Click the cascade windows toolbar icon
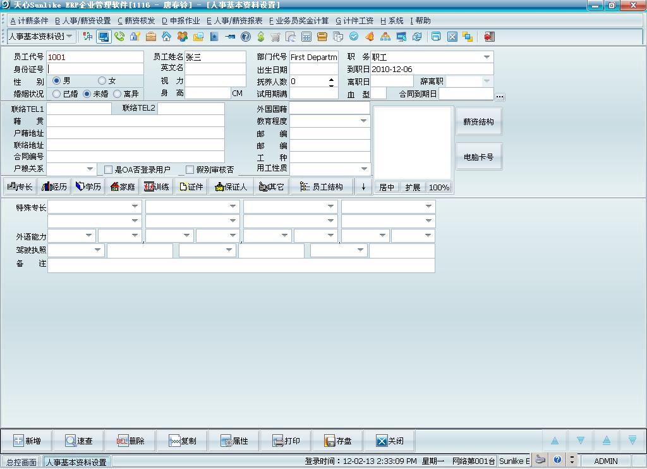Screen dimensions: 647x469 click(468, 37)
